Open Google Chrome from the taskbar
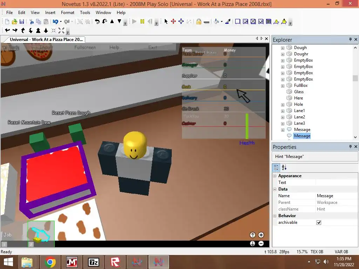359x269 pixels. pos(50,262)
